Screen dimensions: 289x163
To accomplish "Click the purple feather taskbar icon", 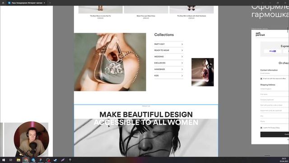I will pos(63,160).
